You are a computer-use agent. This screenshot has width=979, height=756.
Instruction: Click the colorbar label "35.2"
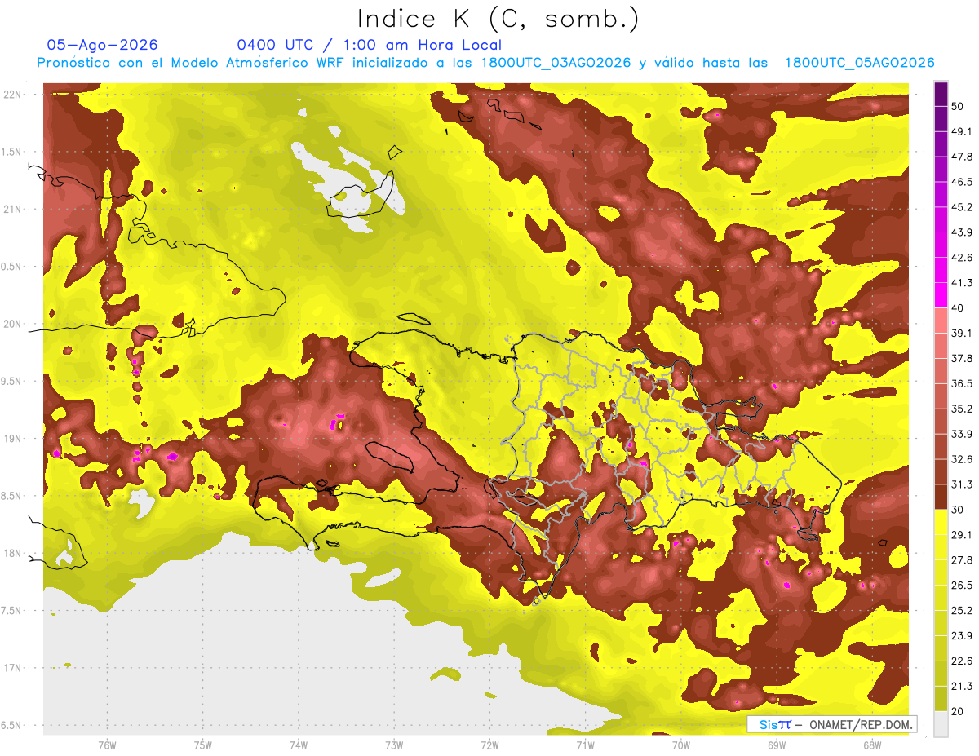click(x=962, y=409)
